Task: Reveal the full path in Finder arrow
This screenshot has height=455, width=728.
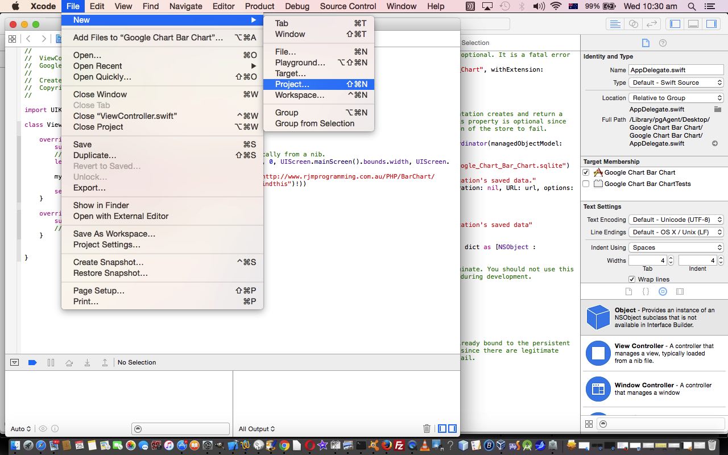Action: (715, 144)
